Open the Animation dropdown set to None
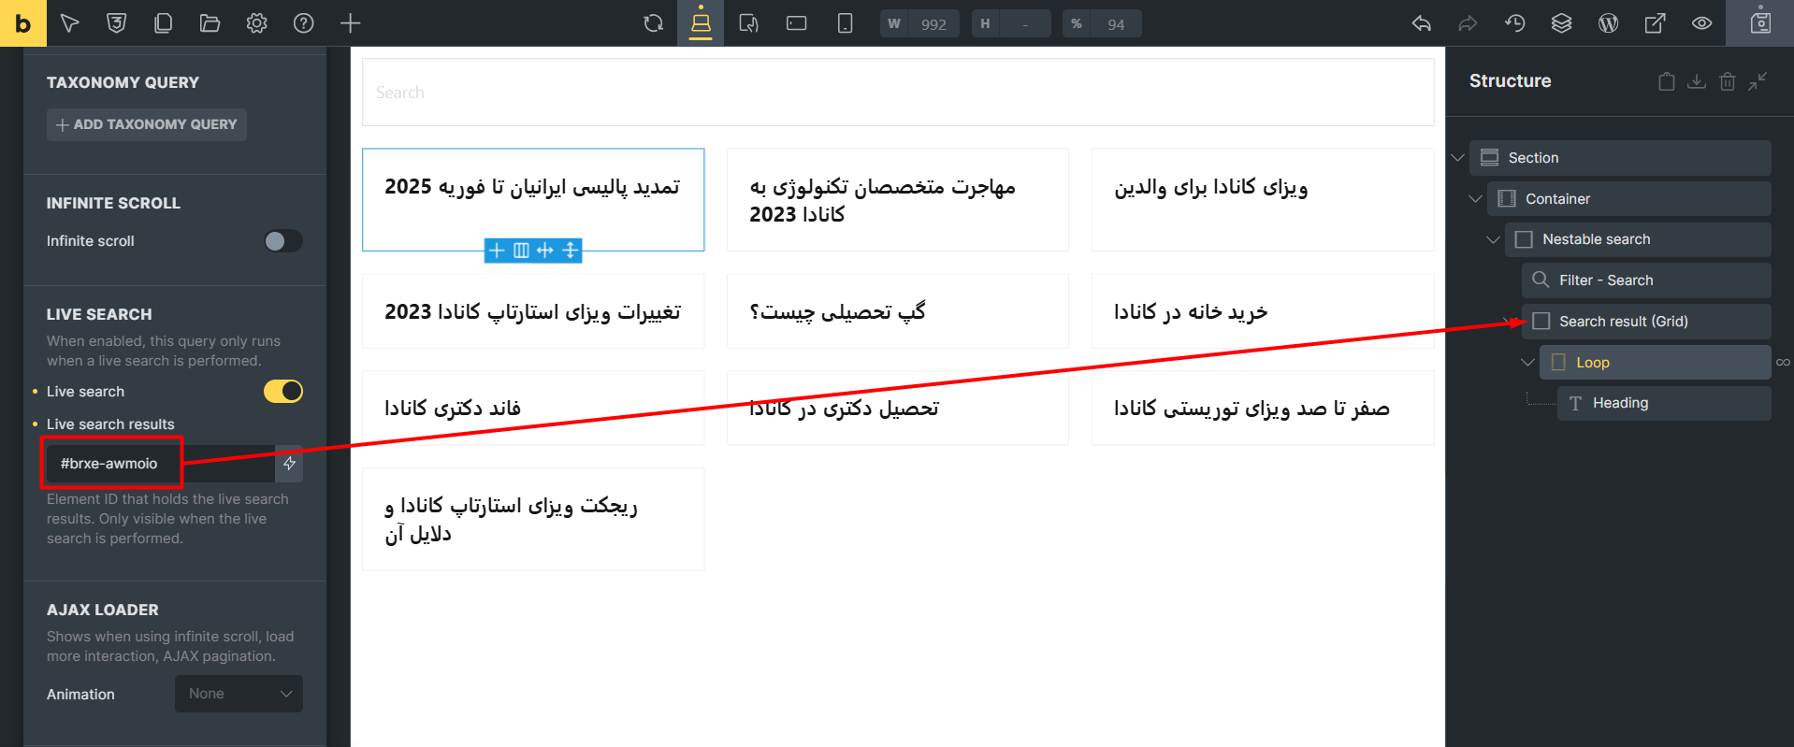The image size is (1794, 747). (x=239, y=694)
